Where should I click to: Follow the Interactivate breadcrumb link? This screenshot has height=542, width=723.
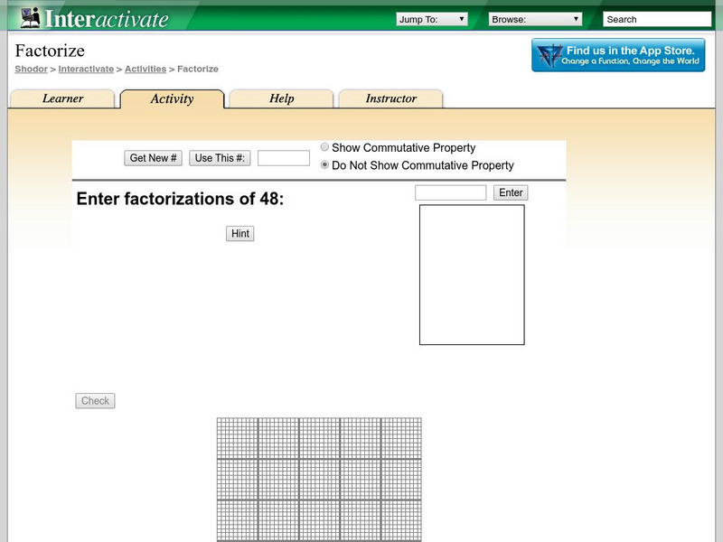click(x=86, y=70)
